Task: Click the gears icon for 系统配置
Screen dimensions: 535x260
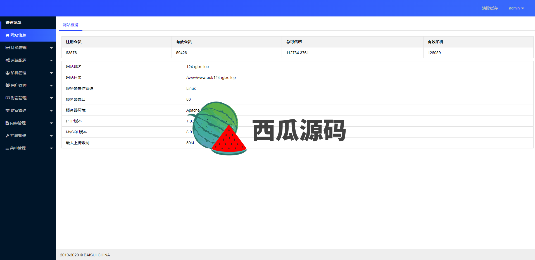Action: point(8,61)
